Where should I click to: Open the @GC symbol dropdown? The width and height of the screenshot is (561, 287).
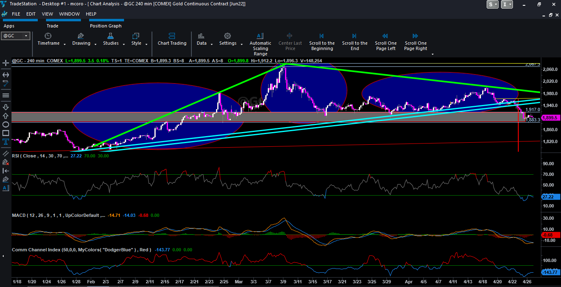point(26,36)
